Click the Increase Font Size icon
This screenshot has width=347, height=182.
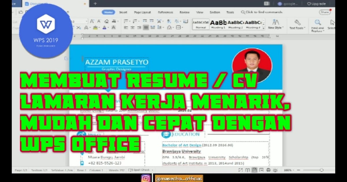click(x=92, y=21)
